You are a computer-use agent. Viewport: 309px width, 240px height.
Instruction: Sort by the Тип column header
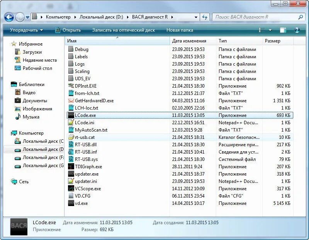(239, 41)
